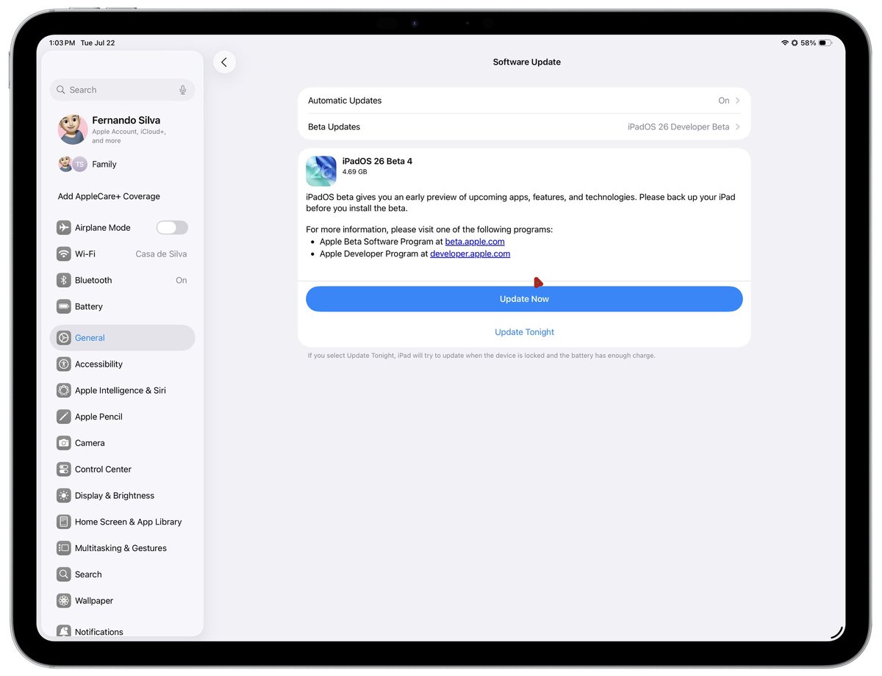
Task: Click the Home Screen & App Library icon
Action: (x=64, y=522)
